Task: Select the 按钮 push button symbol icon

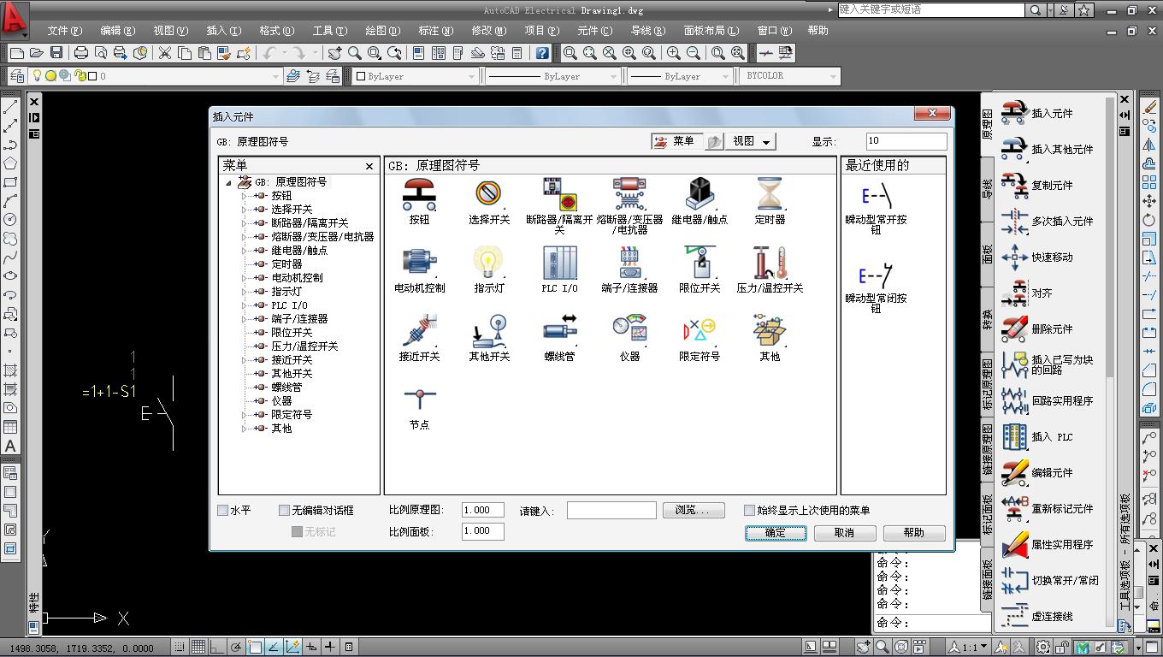Action: [419, 195]
